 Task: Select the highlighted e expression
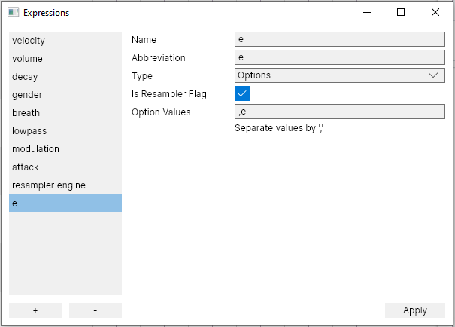pyautogui.click(x=65, y=203)
